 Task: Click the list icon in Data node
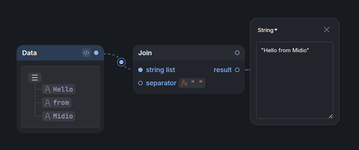click(x=35, y=78)
